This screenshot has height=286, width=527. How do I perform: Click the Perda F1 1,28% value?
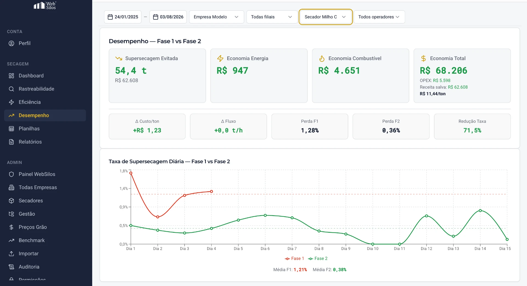tap(310, 131)
